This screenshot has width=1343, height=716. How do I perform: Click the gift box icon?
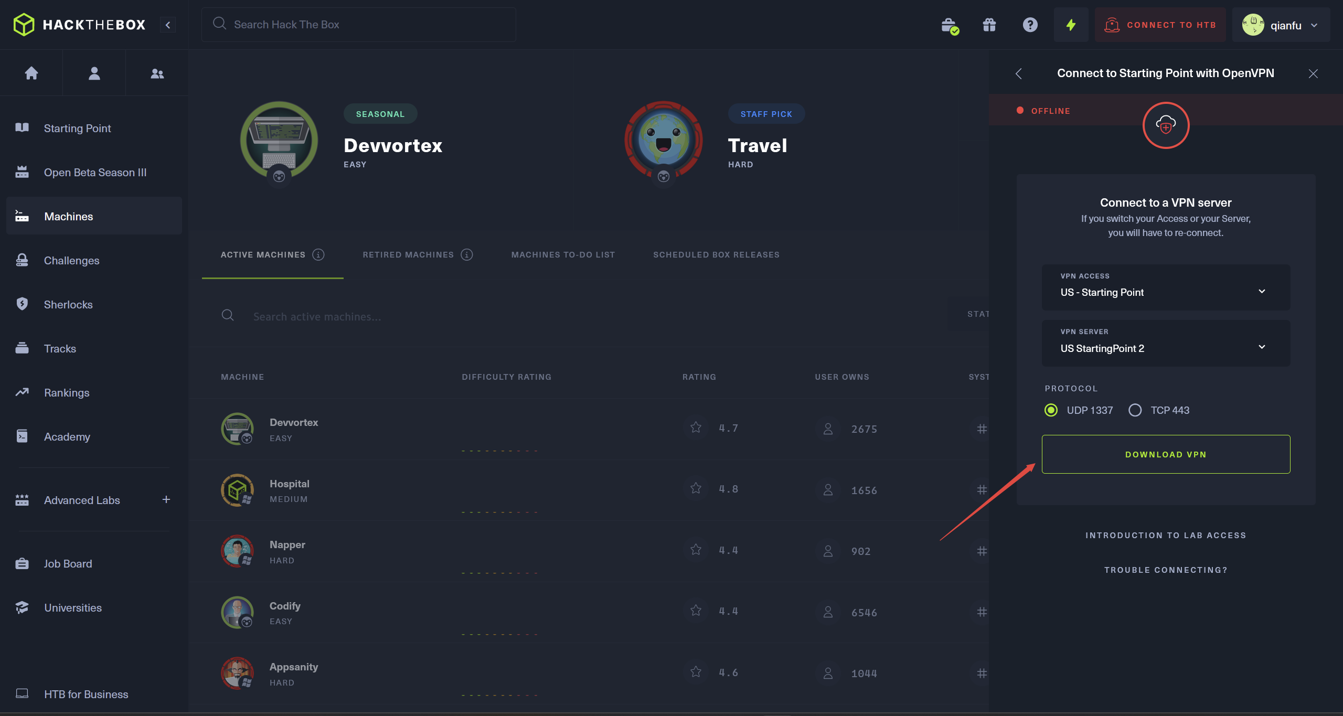coord(989,25)
